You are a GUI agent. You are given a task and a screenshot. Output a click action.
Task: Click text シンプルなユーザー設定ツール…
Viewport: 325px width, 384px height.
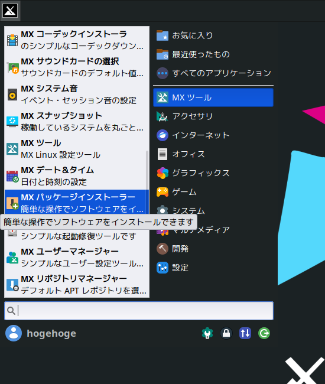pyautogui.click(x=82, y=263)
